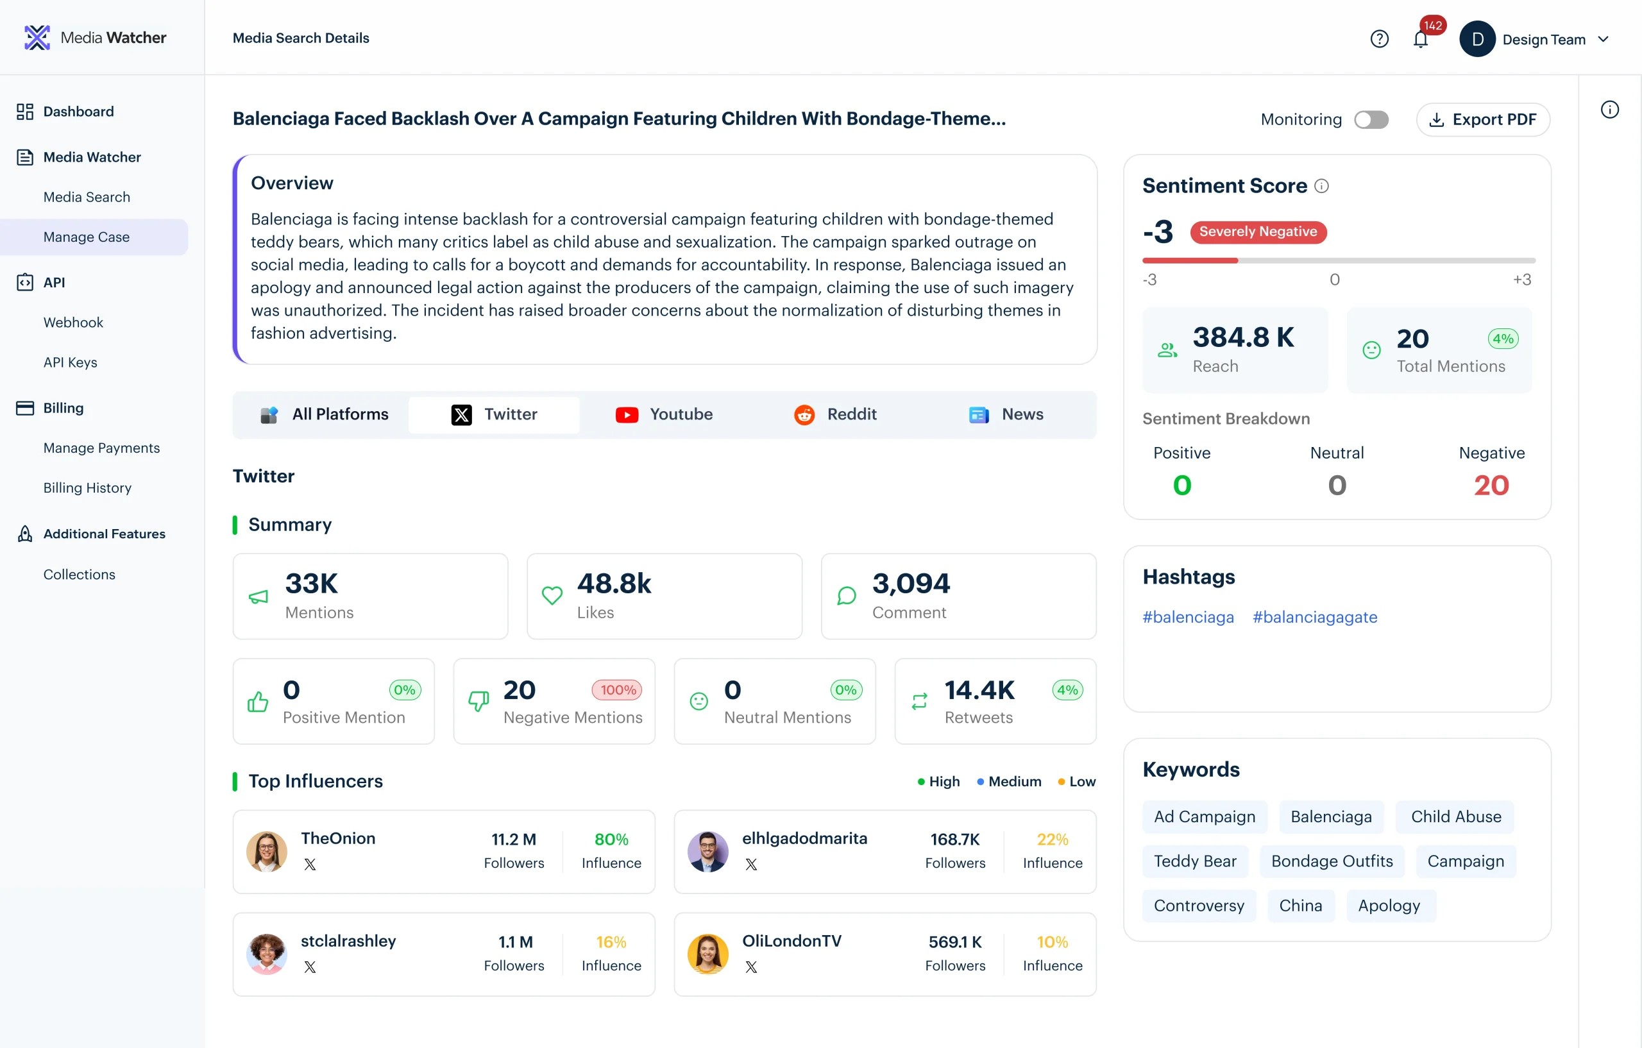Click the Additional Features rocket icon
The height and width of the screenshot is (1048, 1642).
coord(24,533)
